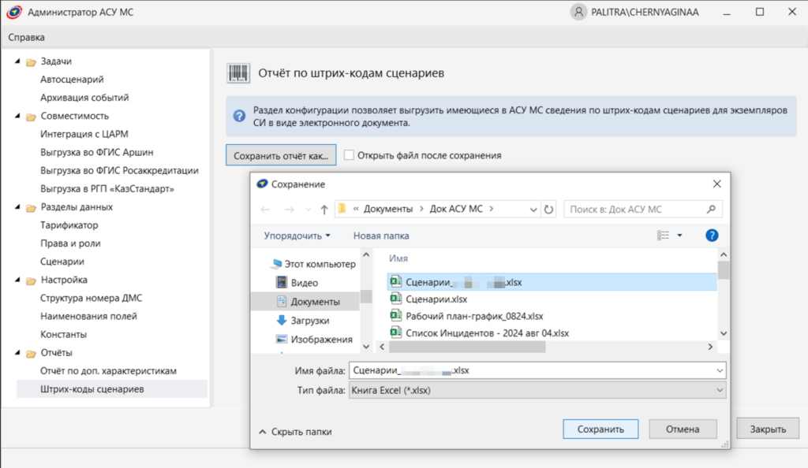Click Новая папка button

pos(381,236)
